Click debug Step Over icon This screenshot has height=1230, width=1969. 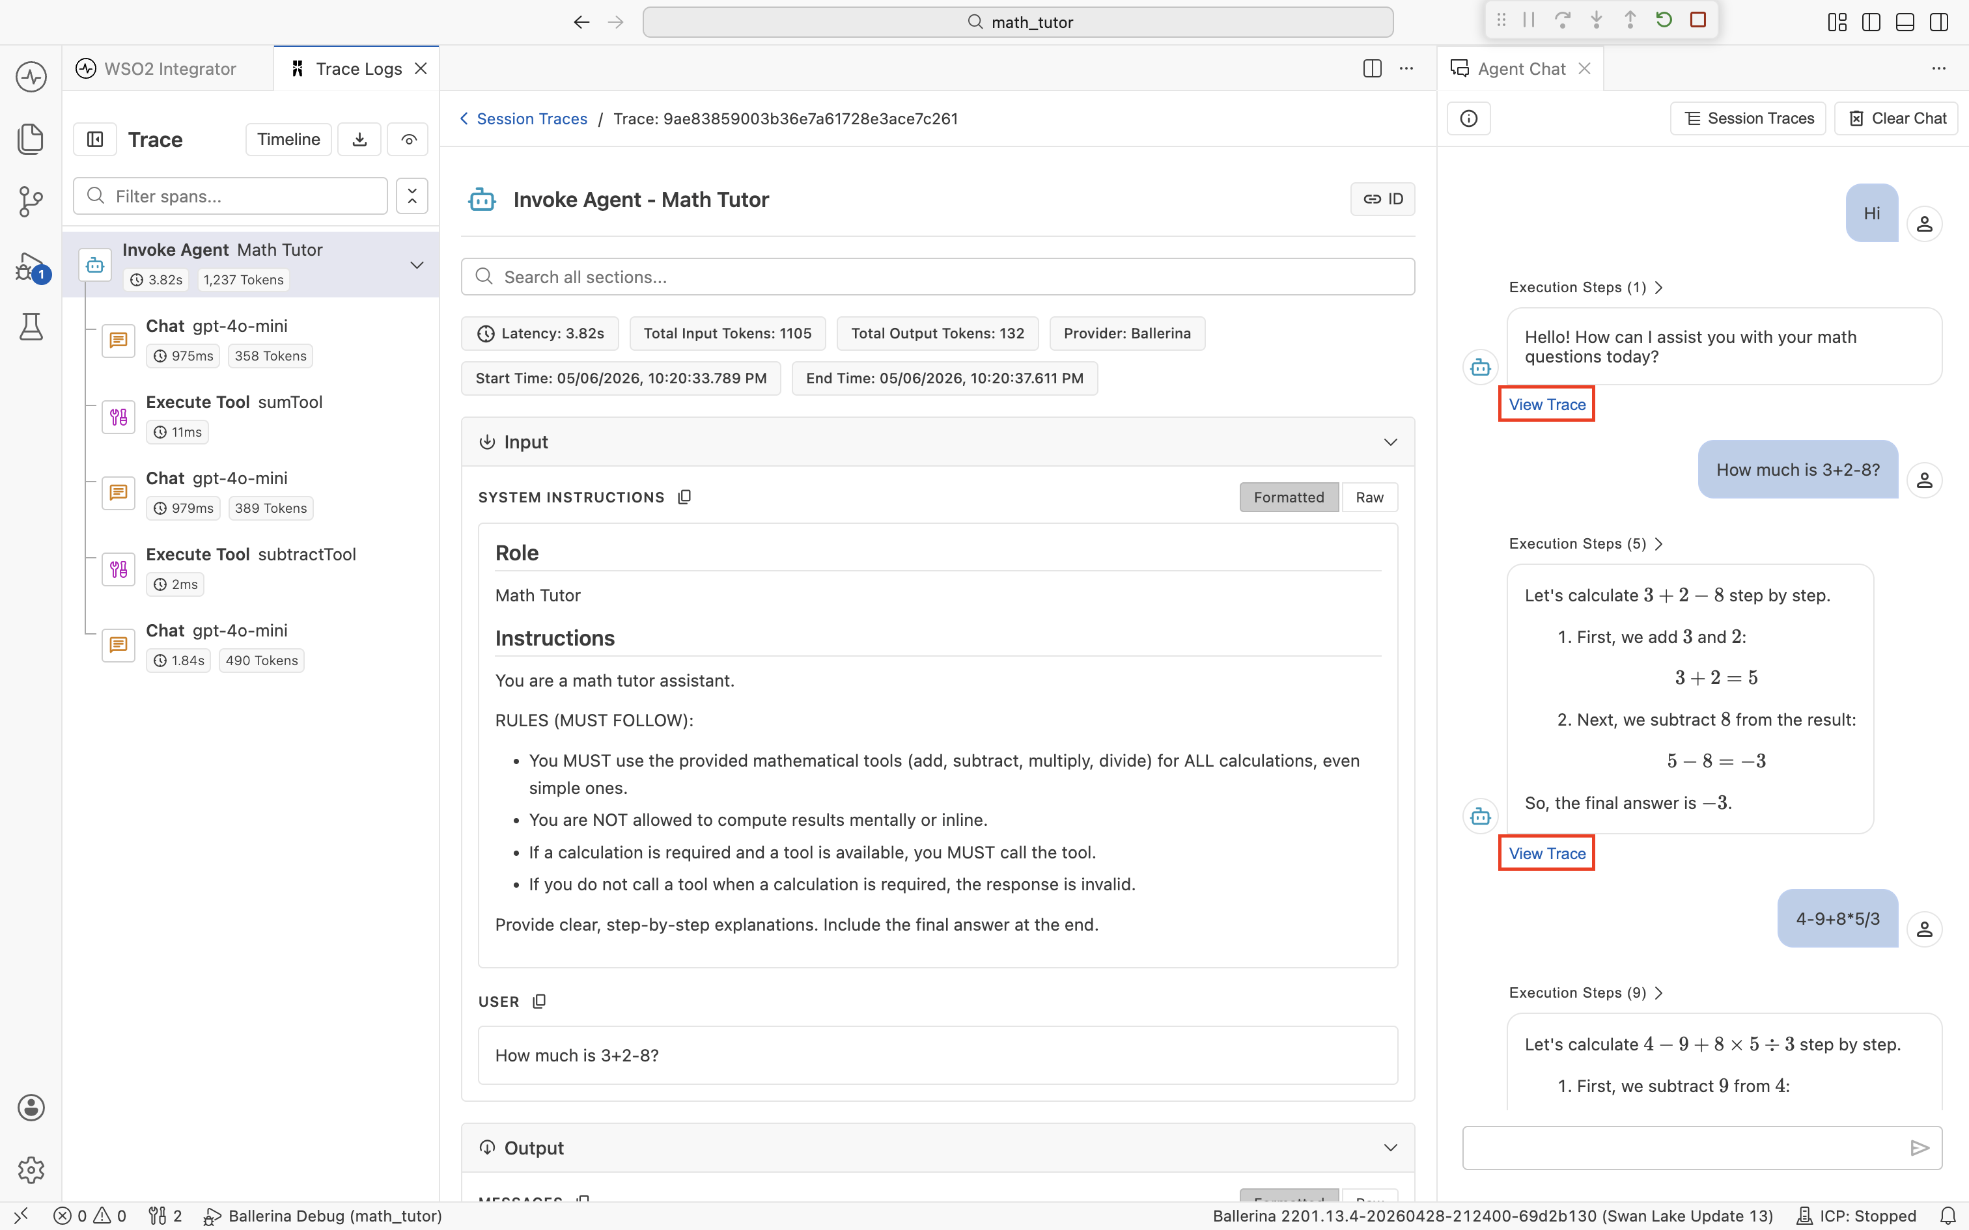(x=1562, y=20)
